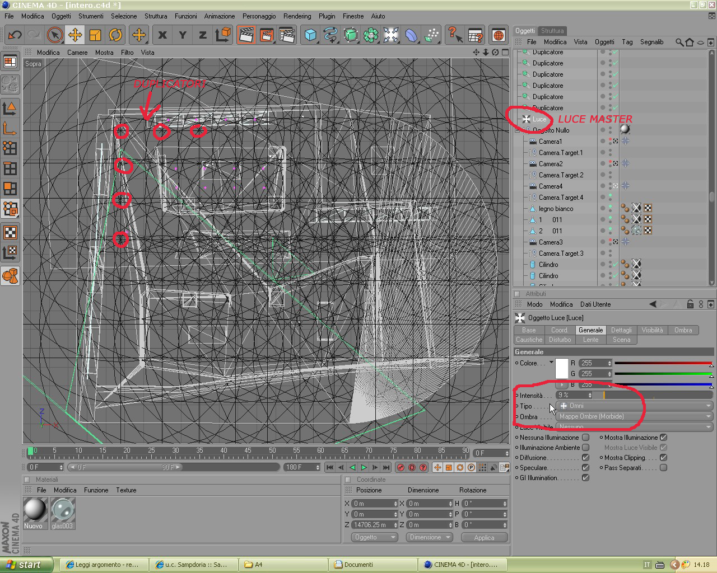Screen dimensions: 717x573
Task: Click the Undo arrow icon
Action: point(15,35)
